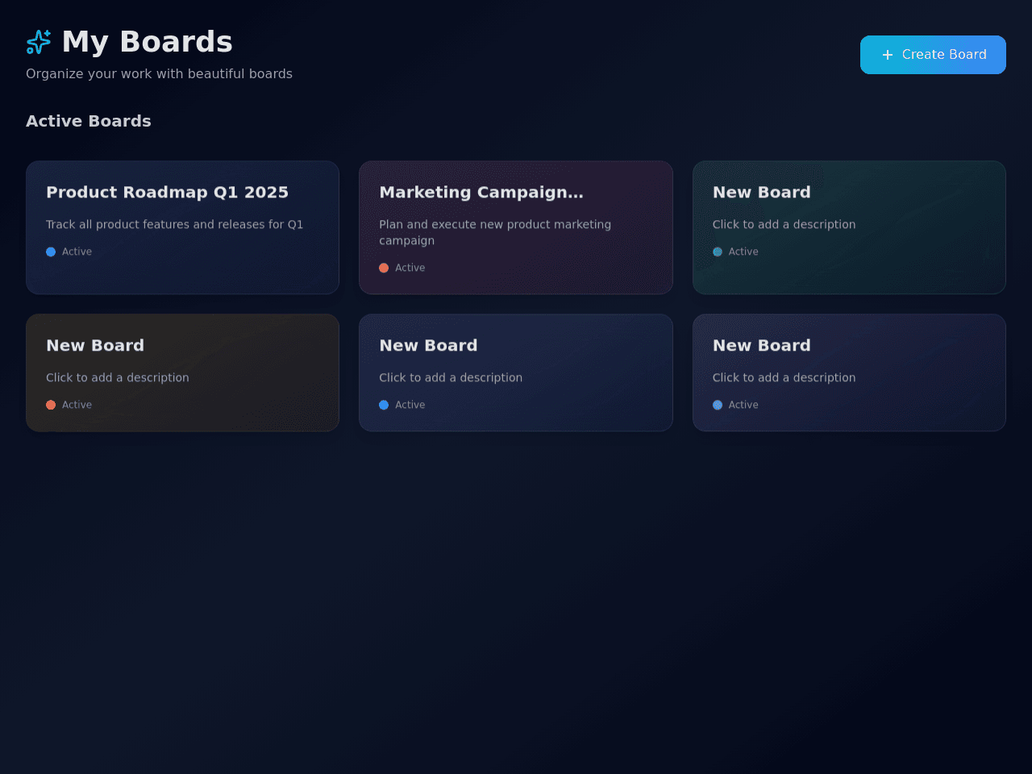Click the Create Board button
The height and width of the screenshot is (774, 1032).
point(933,55)
